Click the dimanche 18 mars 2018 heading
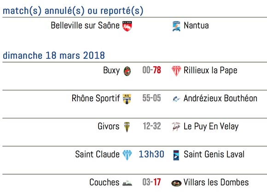 click(x=54, y=55)
